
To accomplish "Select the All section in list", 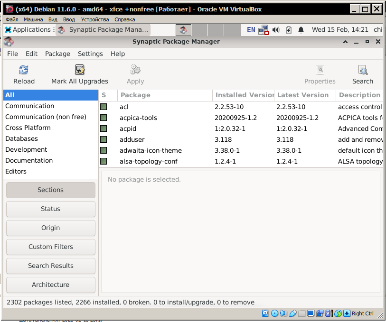I will tap(51, 95).
